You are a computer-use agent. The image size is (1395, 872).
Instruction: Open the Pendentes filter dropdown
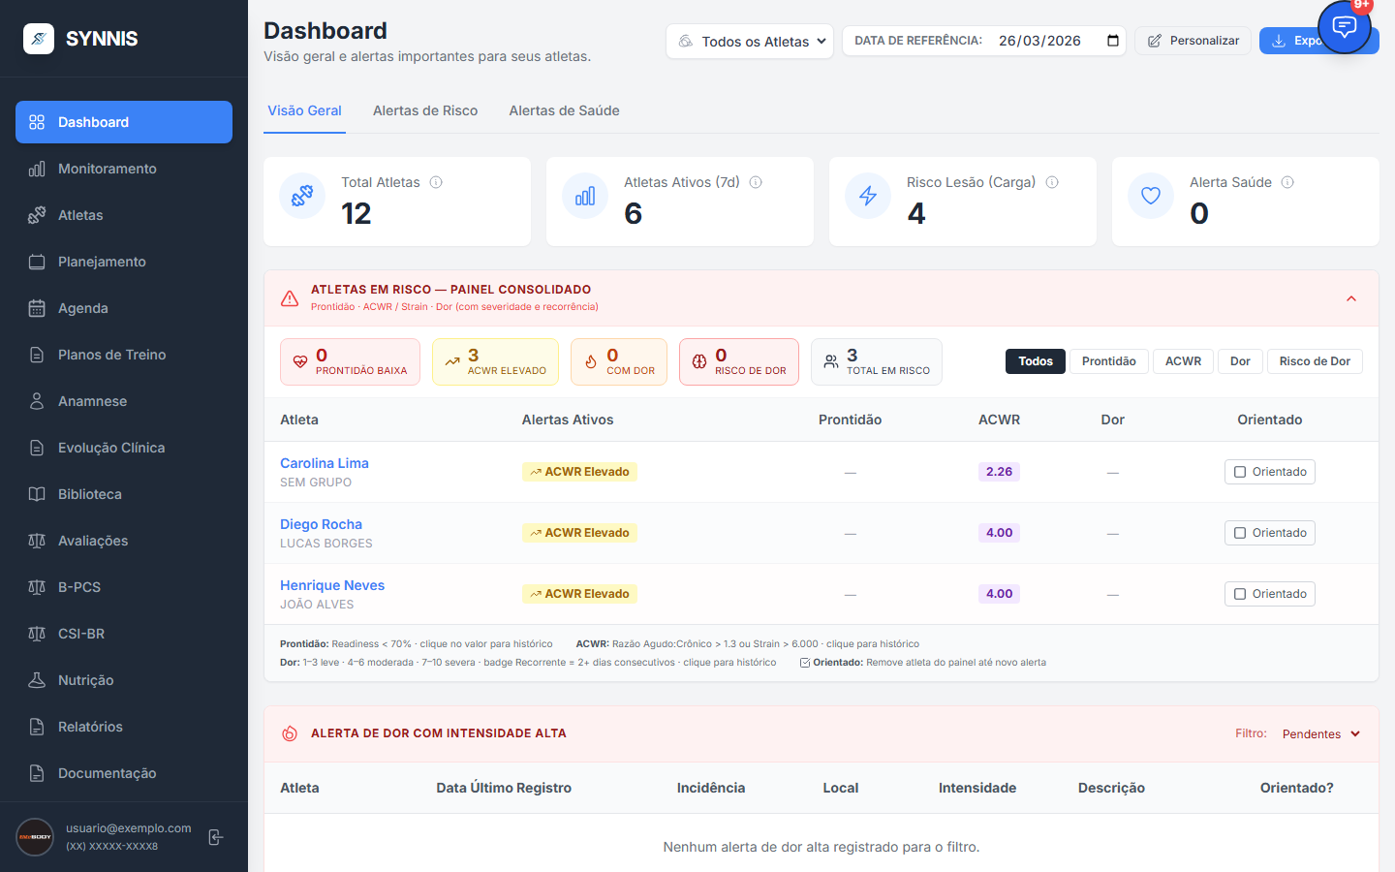(1321, 734)
